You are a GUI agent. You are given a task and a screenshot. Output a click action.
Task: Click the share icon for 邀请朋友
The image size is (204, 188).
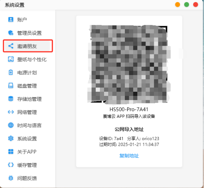(11, 46)
